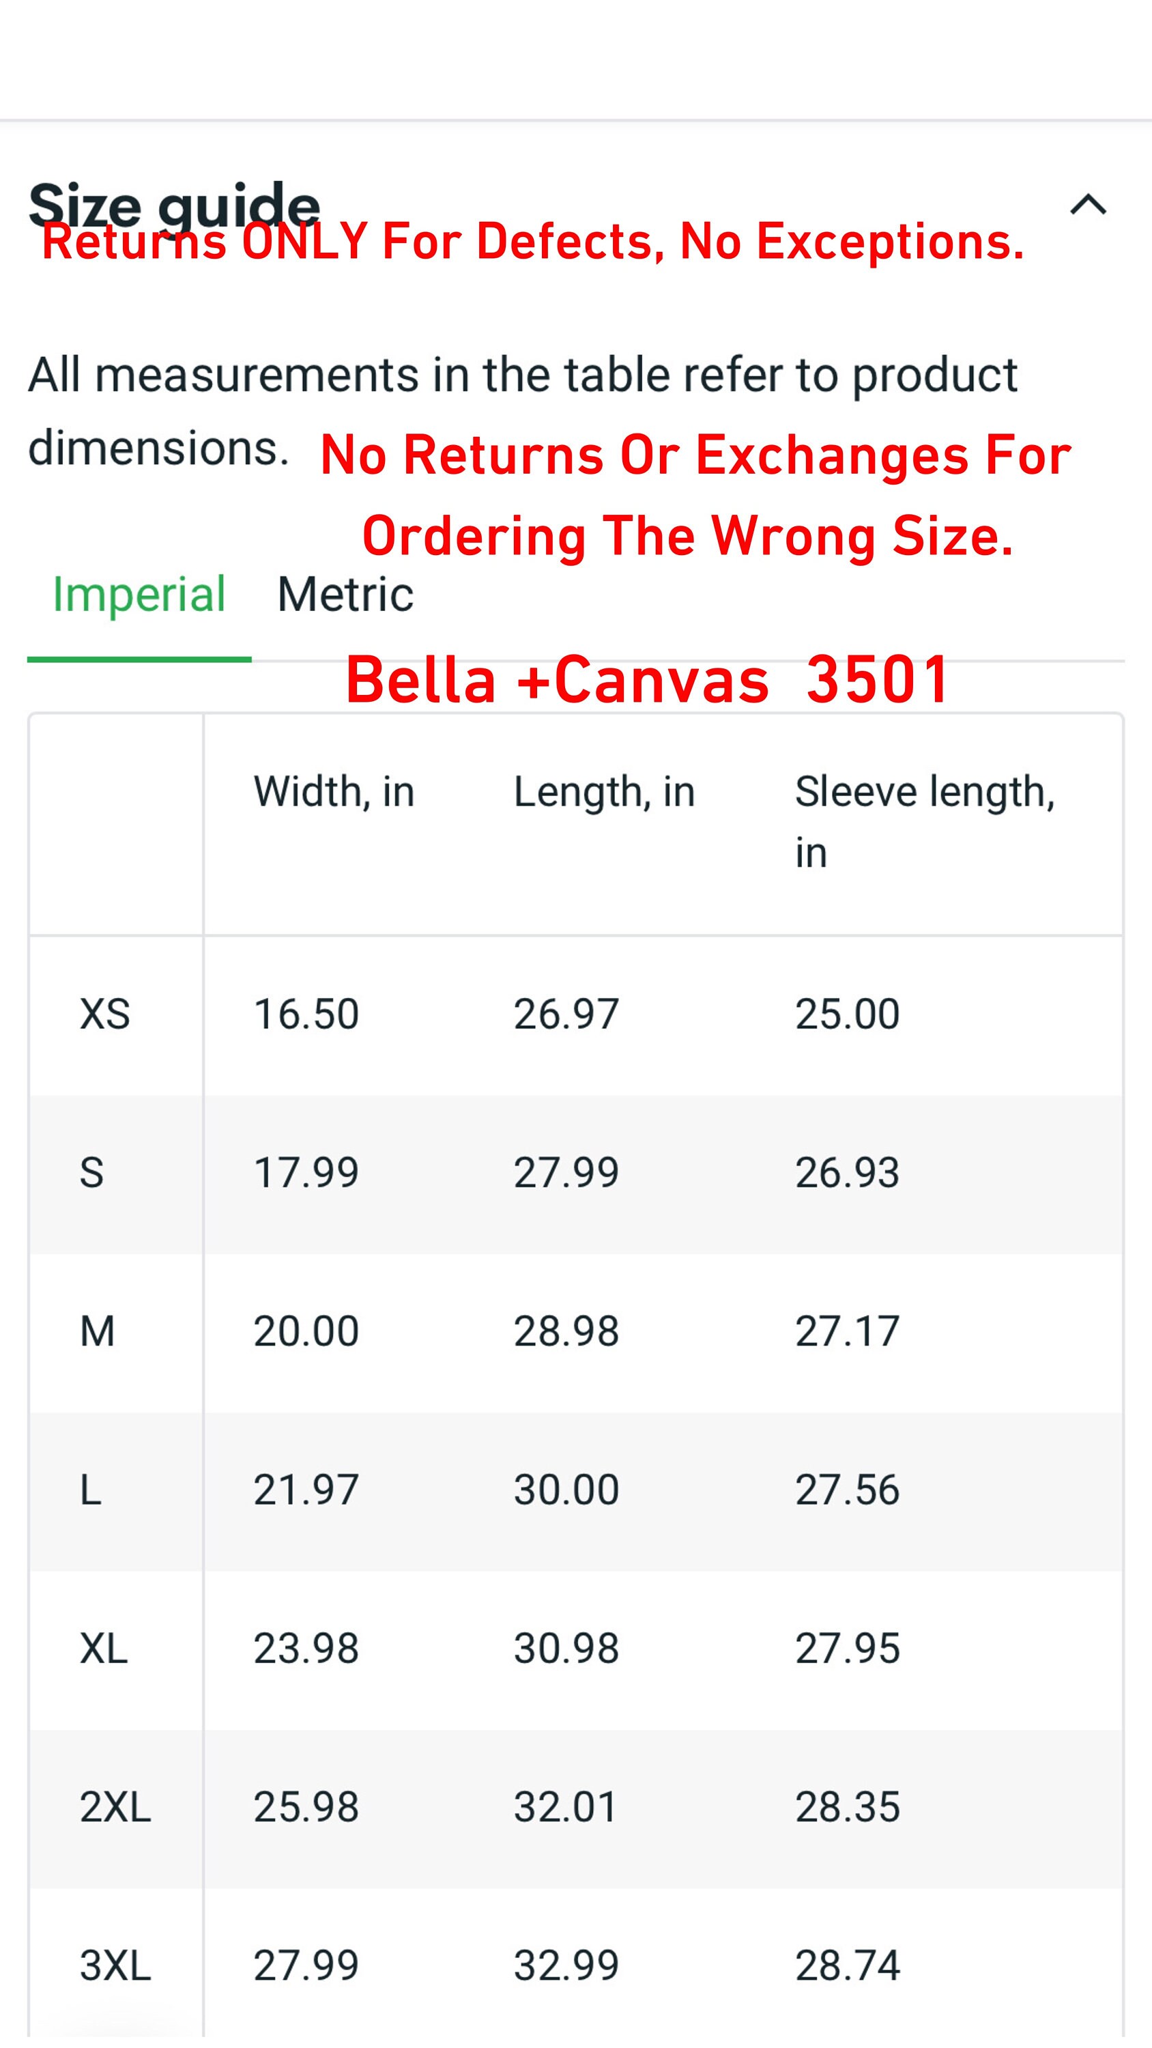Click XS sleeve length 25.00
Screen dimensions: 1152x2048
(x=848, y=1014)
